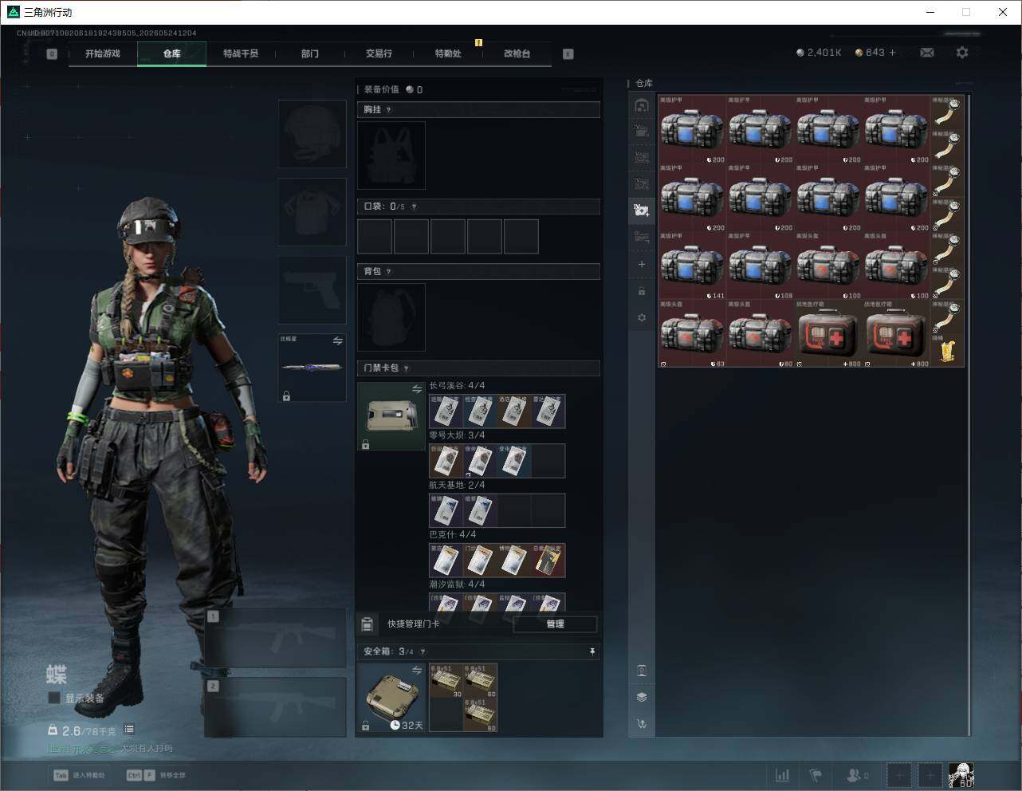
Task: Click the Tab 进入特勤处 shortcut button
Action: [79, 775]
